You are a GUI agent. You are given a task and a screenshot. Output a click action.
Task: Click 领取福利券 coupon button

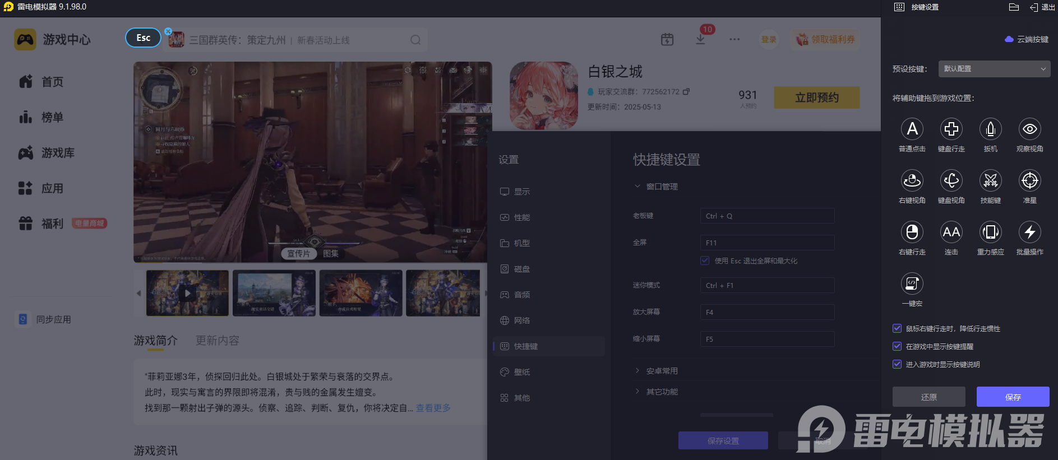825,39
